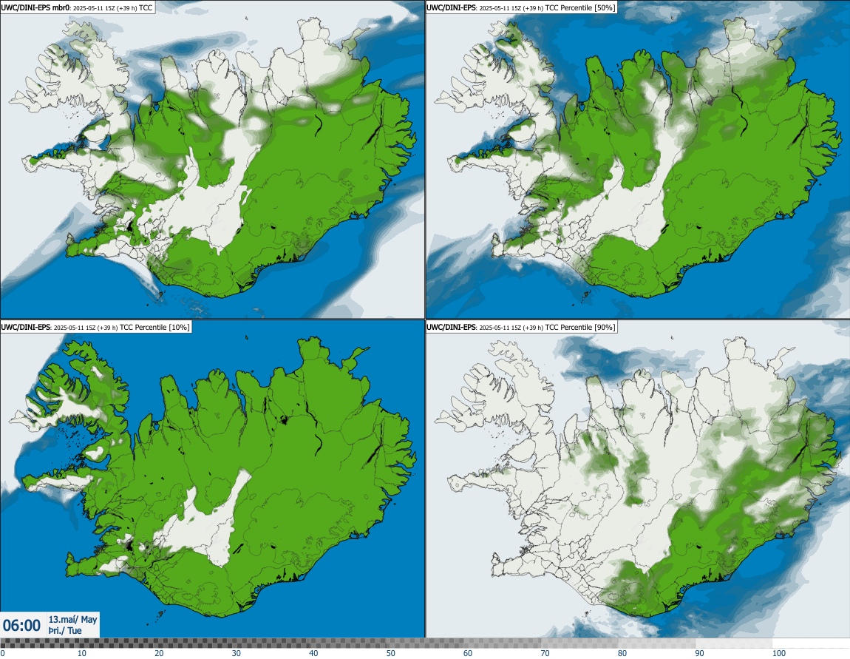
Task: Click the 80 value on the legend scale
Action: click(x=622, y=653)
